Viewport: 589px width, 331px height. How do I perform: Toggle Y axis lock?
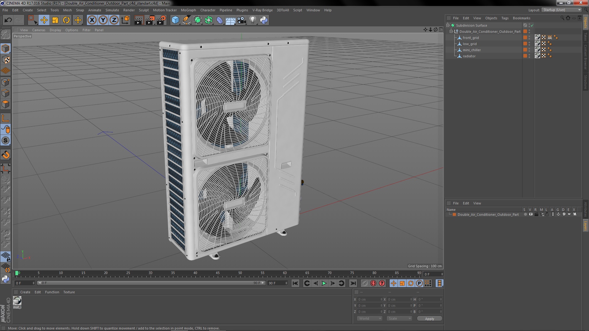[103, 20]
